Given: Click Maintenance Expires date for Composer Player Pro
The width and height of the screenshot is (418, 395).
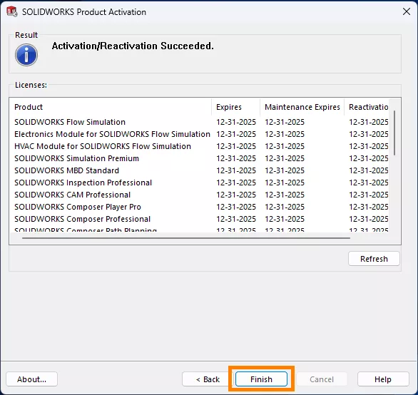Looking at the screenshot, I should (x=285, y=207).
